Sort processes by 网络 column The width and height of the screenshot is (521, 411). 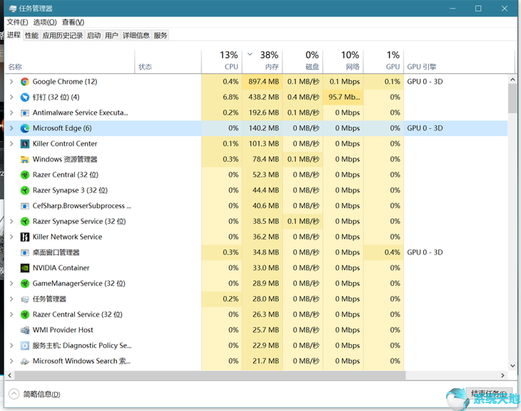click(x=343, y=61)
